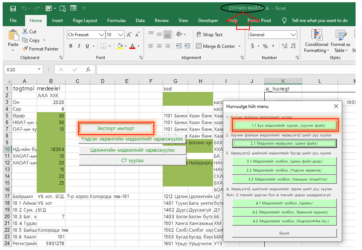The height and width of the screenshot is (250, 362).
Task: Click the Save icon in the title bar
Action: tap(13, 8)
